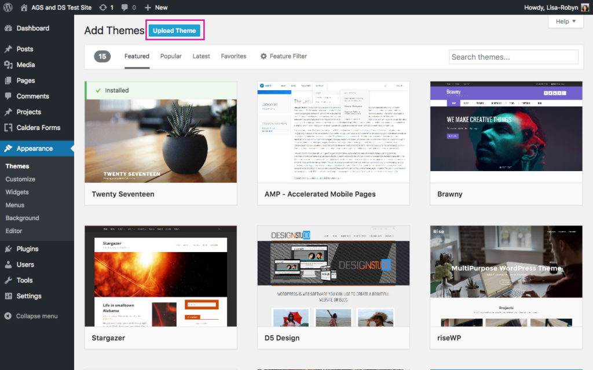
Task: Open Background under Appearance
Action: (x=23, y=218)
